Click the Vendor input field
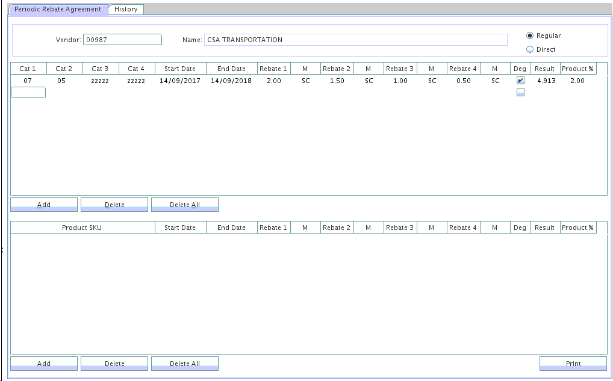This screenshot has height=381, width=613. 122,40
